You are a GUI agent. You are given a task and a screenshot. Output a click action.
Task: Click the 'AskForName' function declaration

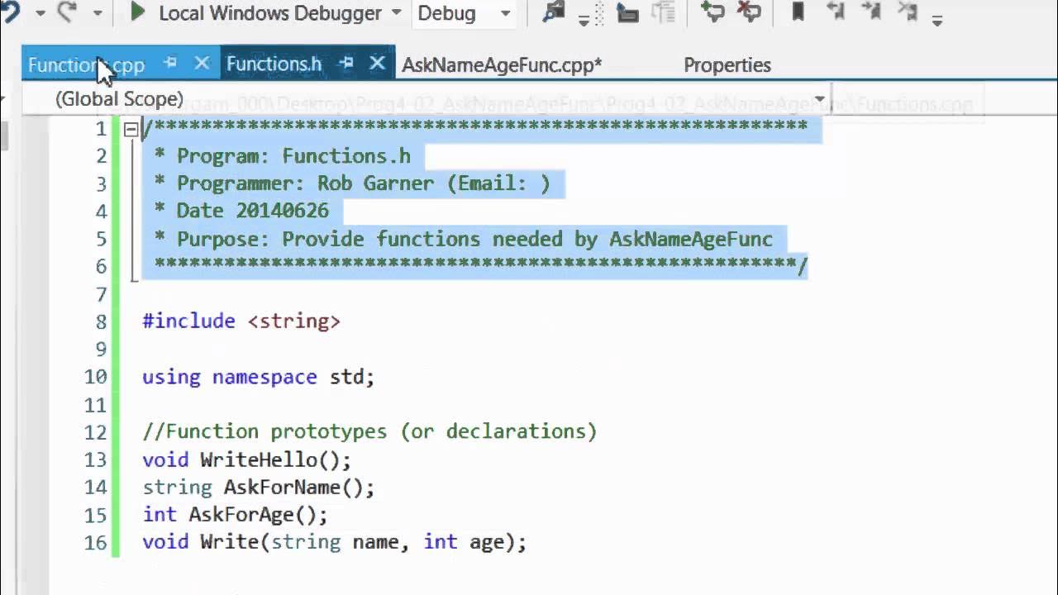(259, 488)
